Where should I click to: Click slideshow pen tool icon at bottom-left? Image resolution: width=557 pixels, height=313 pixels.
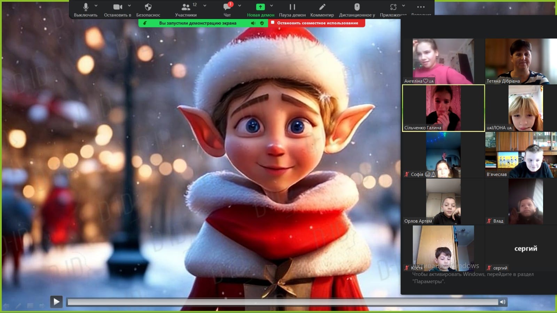click(x=18, y=306)
